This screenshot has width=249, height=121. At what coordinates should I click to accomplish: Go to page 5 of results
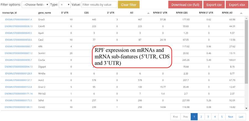click(222, 117)
